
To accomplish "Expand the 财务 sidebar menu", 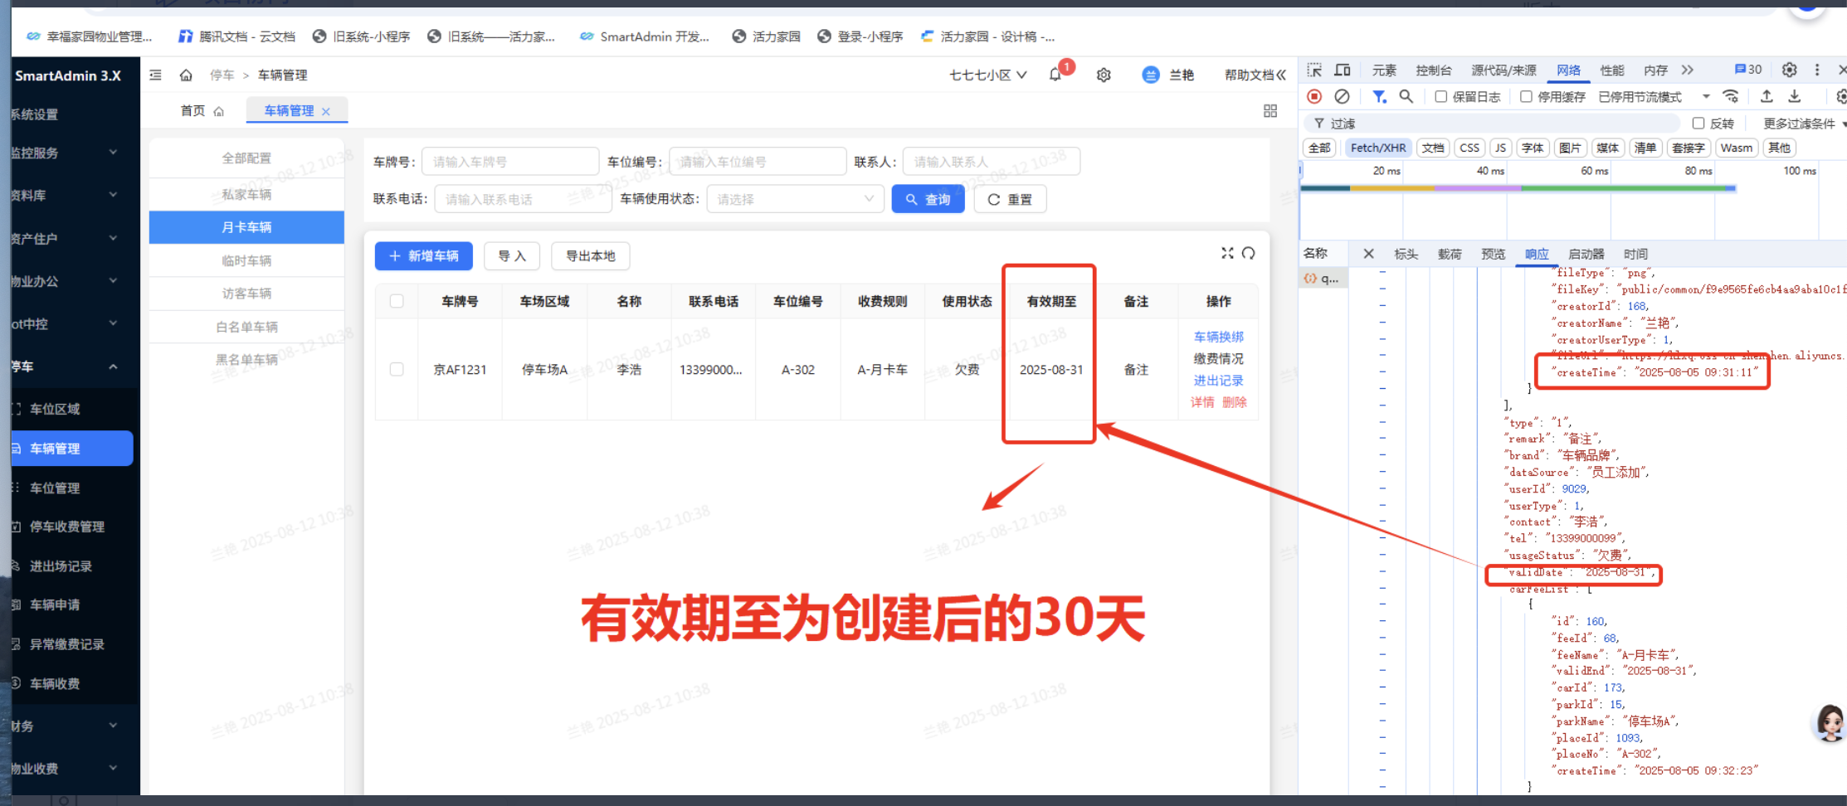I will (66, 726).
